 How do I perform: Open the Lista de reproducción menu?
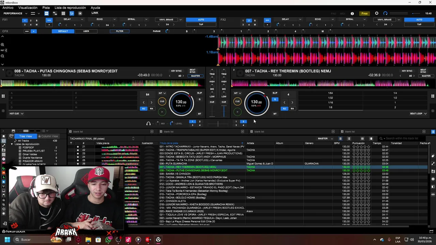coord(70,8)
